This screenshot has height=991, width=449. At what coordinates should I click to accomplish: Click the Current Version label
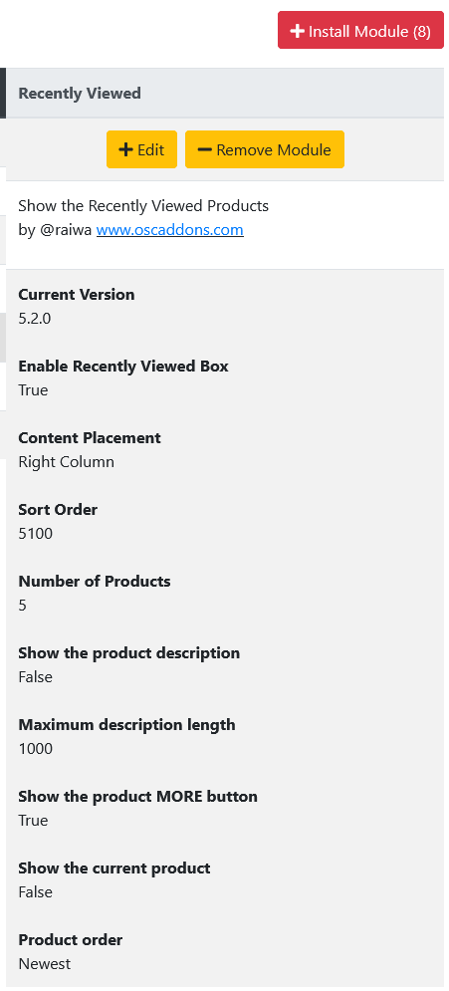(77, 295)
